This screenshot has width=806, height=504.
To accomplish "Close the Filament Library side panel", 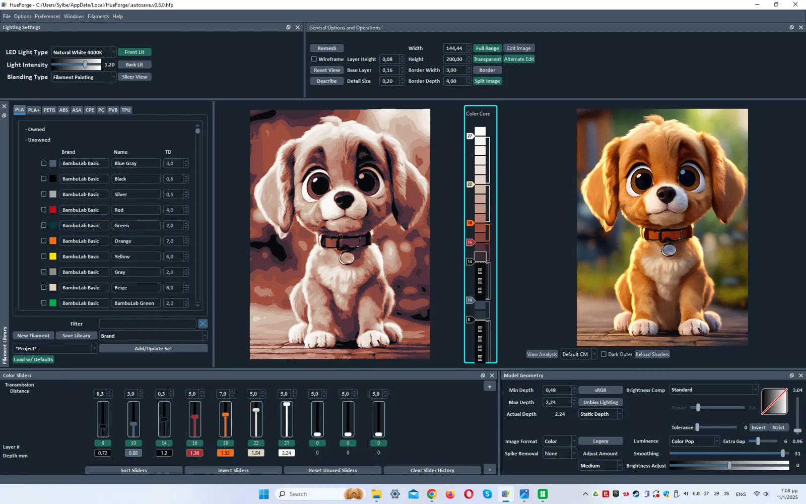I will point(4,106).
